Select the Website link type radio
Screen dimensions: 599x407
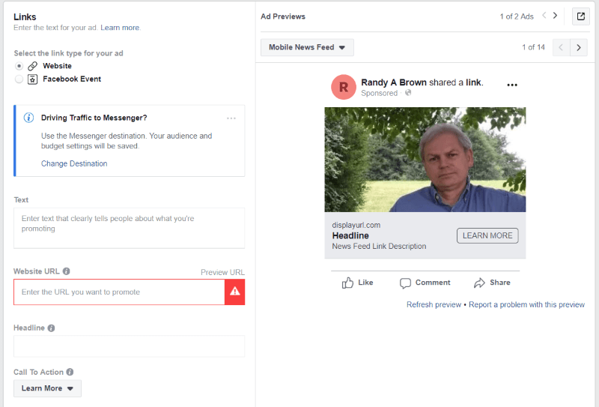pos(19,66)
